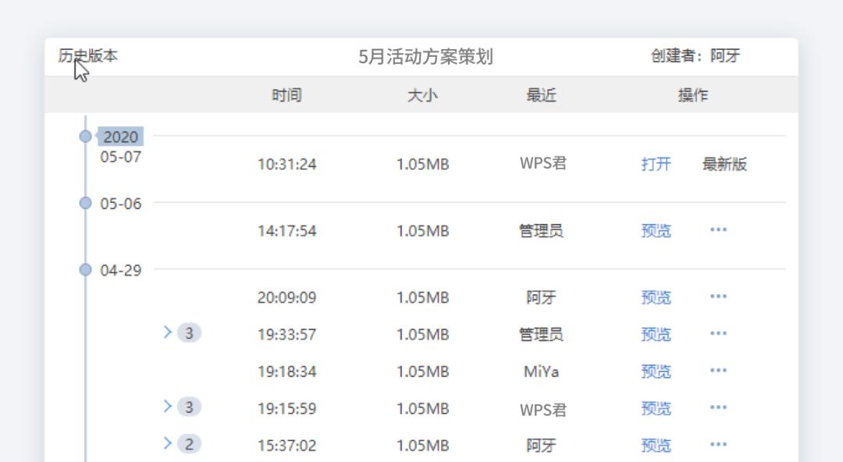The height and width of the screenshot is (462, 843).
Task: Open the more options menu for MiYa's version
Action: pyautogui.click(x=717, y=371)
